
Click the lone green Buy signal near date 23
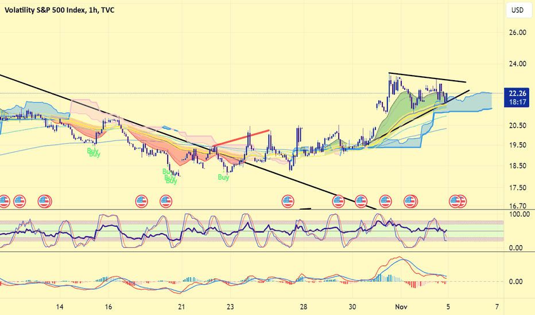[223, 178]
